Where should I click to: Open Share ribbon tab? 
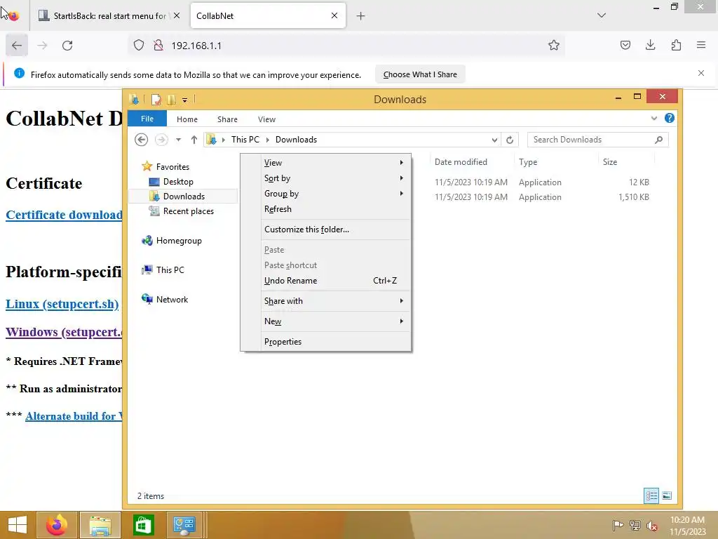point(227,119)
